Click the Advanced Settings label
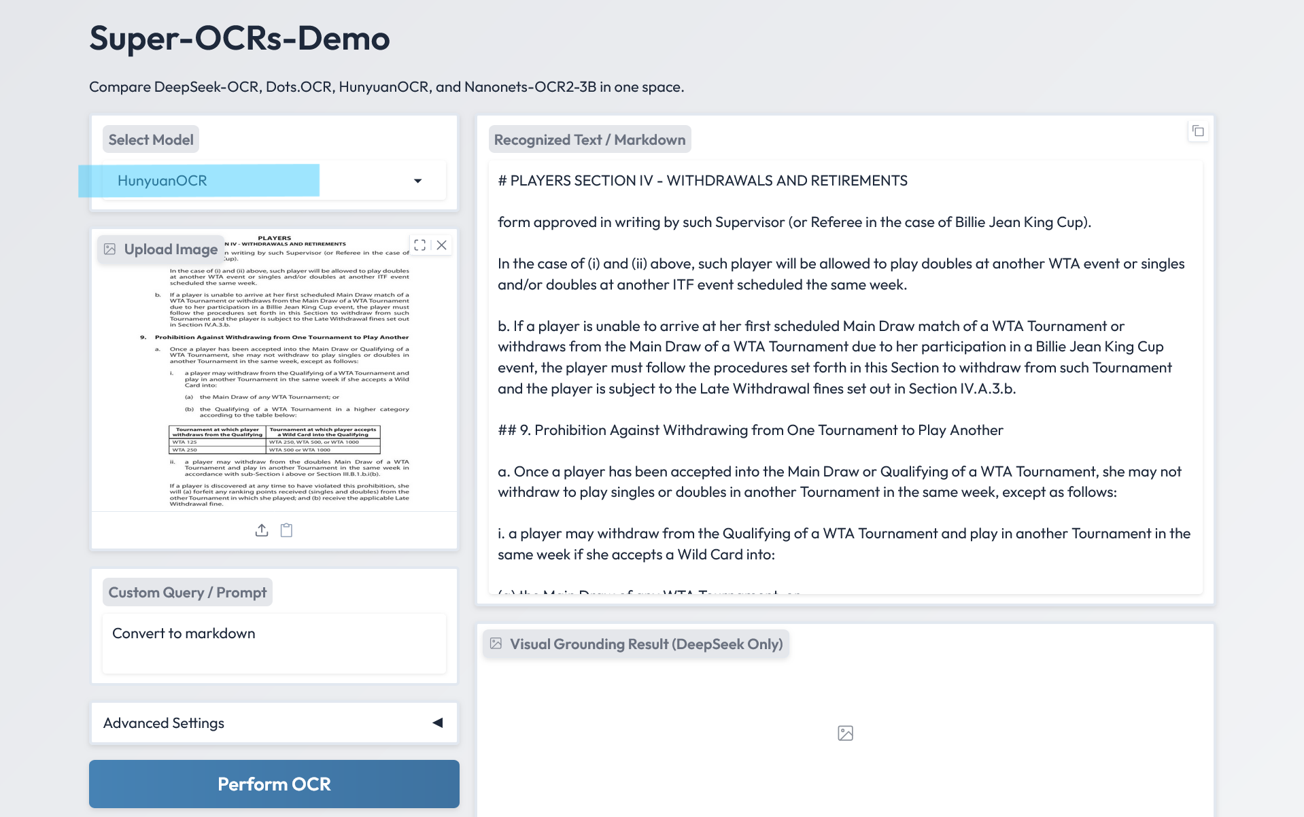Image resolution: width=1304 pixels, height=817 pixels. click(164, 723)
